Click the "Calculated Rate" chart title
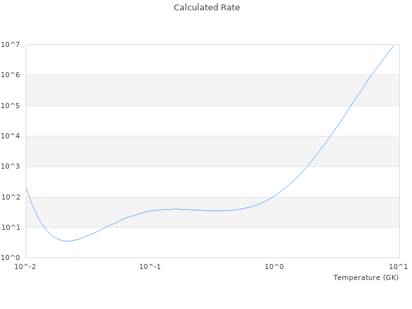 206,8
